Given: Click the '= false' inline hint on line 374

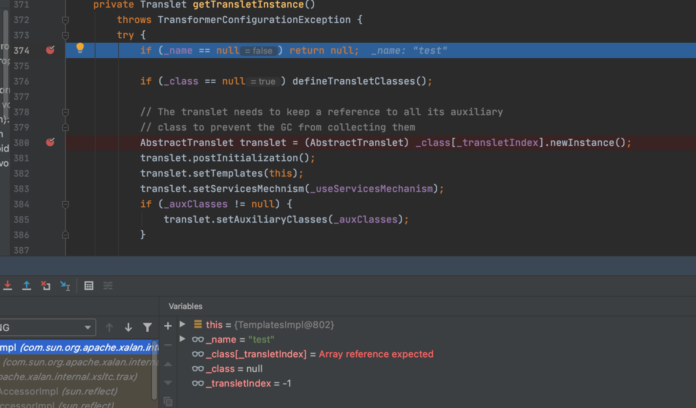Looking at the screenshot, I should pyautogui.click(x=259, y=51).
